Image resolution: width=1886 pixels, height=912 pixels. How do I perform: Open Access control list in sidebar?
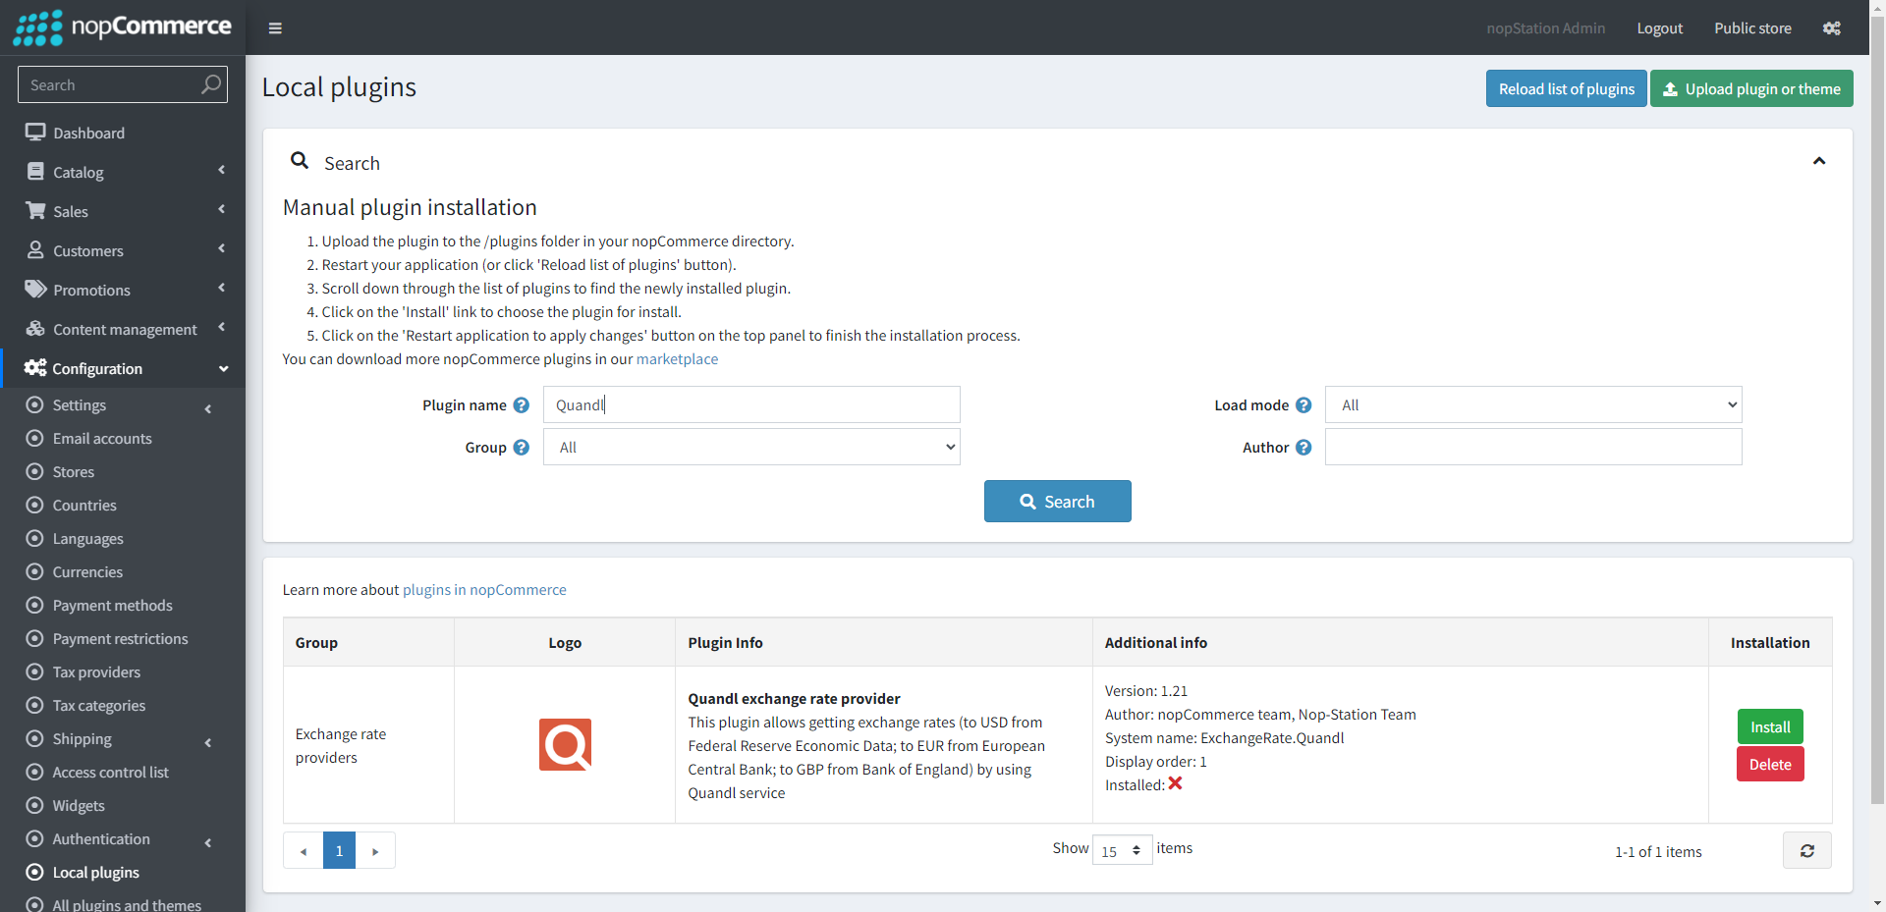click(x=111, y=772)
